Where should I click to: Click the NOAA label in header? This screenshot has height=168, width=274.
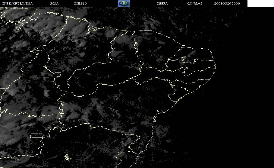54,3
